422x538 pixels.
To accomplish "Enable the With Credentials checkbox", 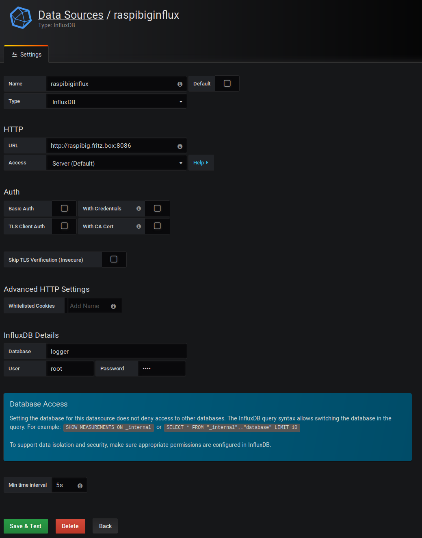I will coord(157,208).
